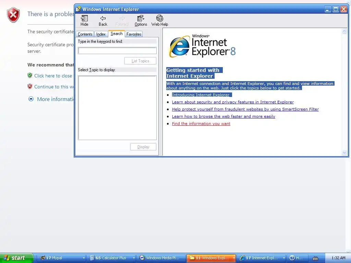Expand Calculator Plus group dropdown arrow
The width and height of the screenshot is (351, 263).
coord(134,258)
